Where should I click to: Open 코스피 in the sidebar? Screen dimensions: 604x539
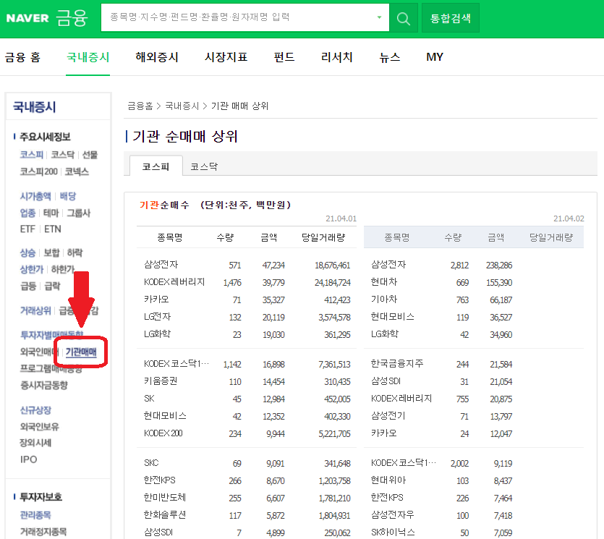click(x=31, y=155)
